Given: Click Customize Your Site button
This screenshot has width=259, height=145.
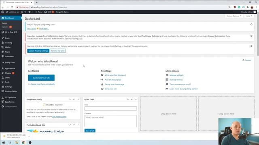Looking at the screenshot, I should click(x=41, y=78).
